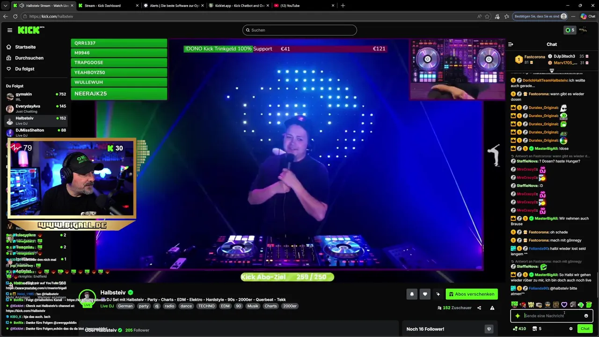
Task: Click the broken heart icon beside Noch 16 Follower
Action: (489, 329)
